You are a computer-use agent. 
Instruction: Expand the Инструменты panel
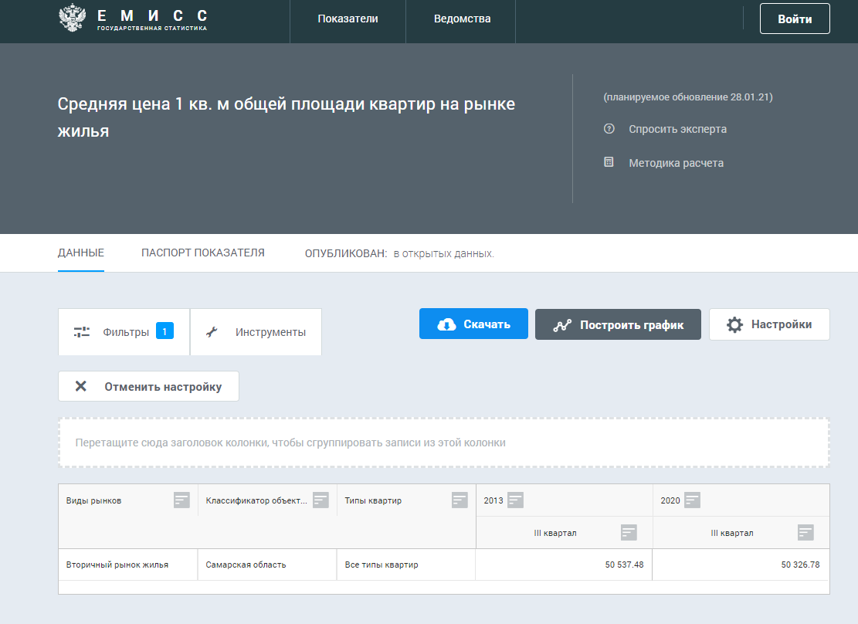(x=256, y=332)
